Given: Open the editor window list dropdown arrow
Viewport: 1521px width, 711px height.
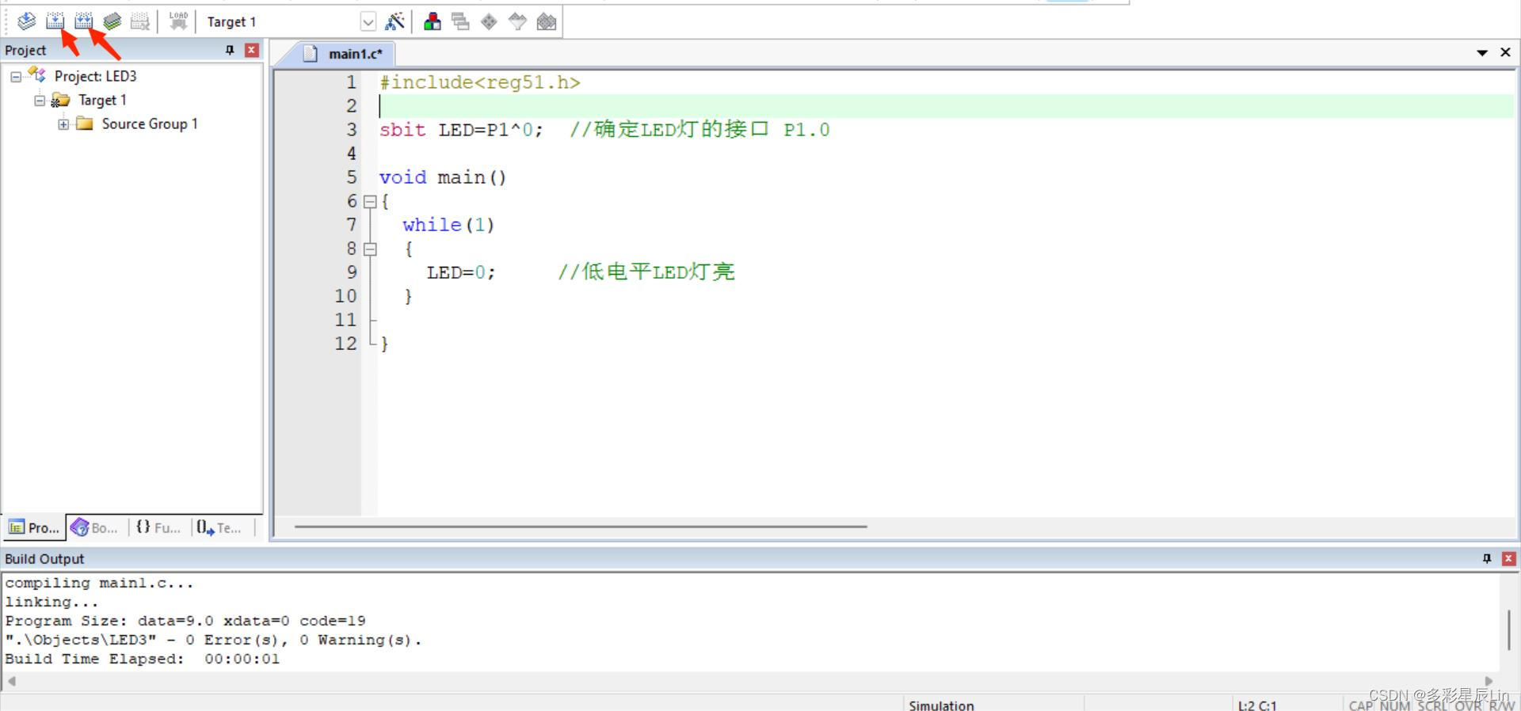Looking at the screenshot, I should click(x=1481, y=52).
